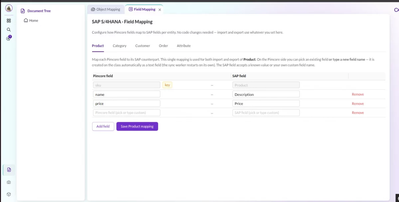Select the Product entity tab
Screen dimensions: 399x202
click(98, 46)
